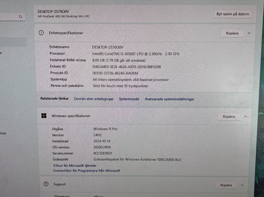Open Villkor för Microsoft-tjänster link
The height and width of the screenshot is (197, 264).
[75, 165]
